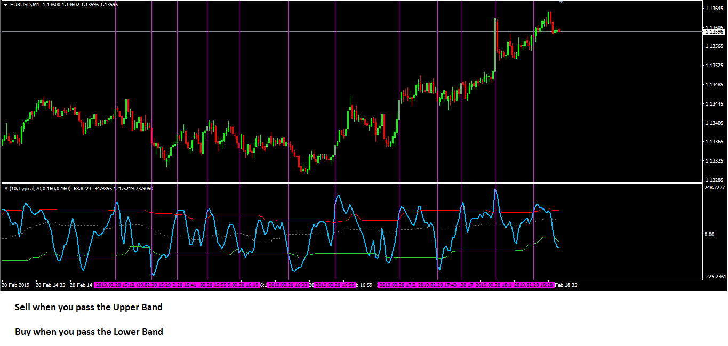The height and width of the screenshot is (346, 728).
Task: Select the 2019.02.20 15:12 vertical line label
Action: click(x=115, y=285)
